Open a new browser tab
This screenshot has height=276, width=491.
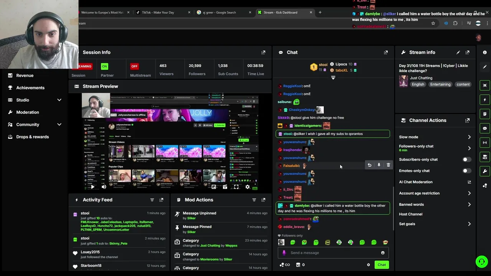point(320,12)
